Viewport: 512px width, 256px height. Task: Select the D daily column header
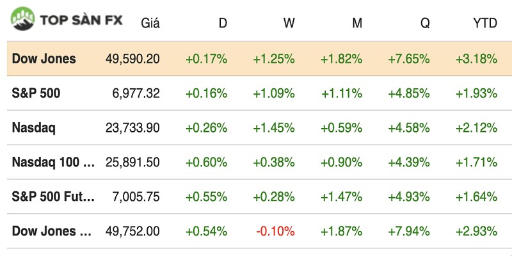[x=223, y=24]
